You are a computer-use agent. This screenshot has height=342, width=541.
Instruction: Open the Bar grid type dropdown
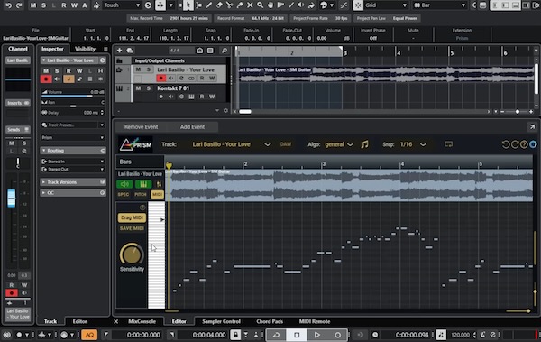(x=440, y=5)
